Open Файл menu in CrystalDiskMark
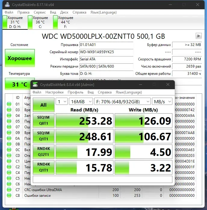 [37, 92]
